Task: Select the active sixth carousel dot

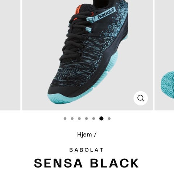Action: click(101, 119)
